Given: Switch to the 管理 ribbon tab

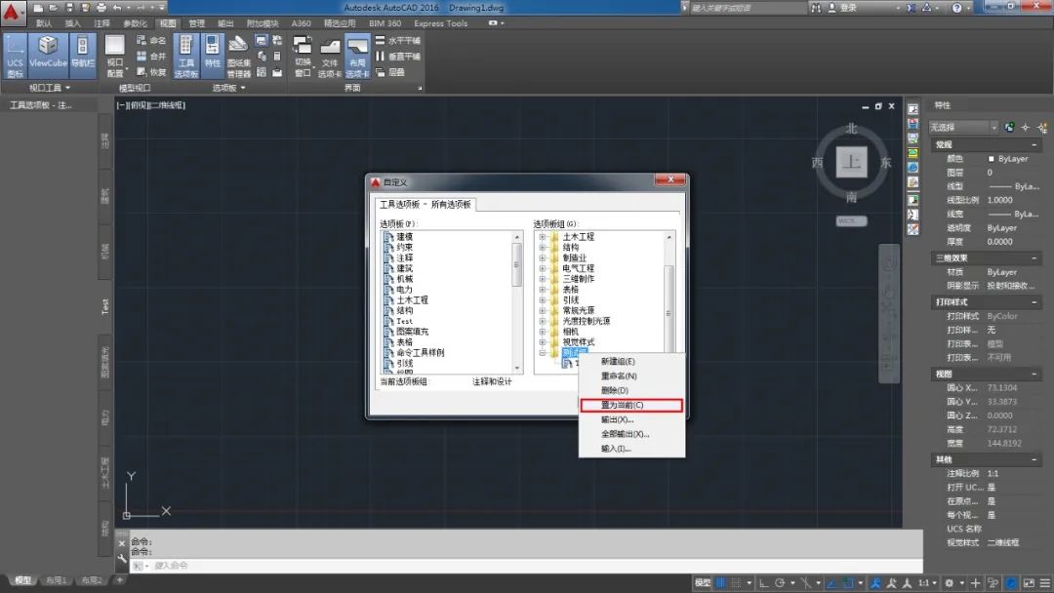Looking at the screenshot, I should [x=197, y=23].
